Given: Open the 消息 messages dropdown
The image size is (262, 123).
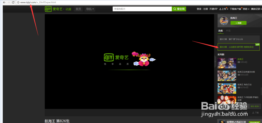Looking at the screenshot, I should point(246,9).
